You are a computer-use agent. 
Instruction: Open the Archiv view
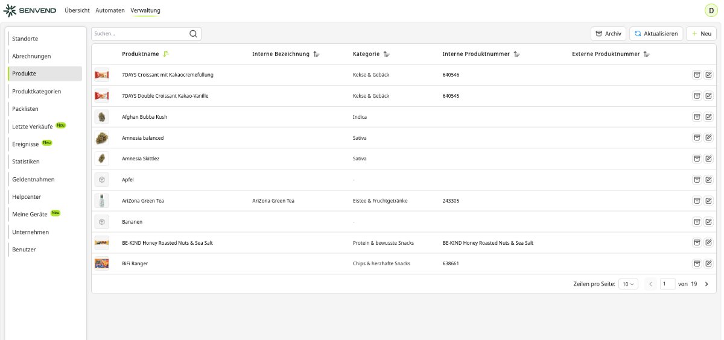point(608,34)
